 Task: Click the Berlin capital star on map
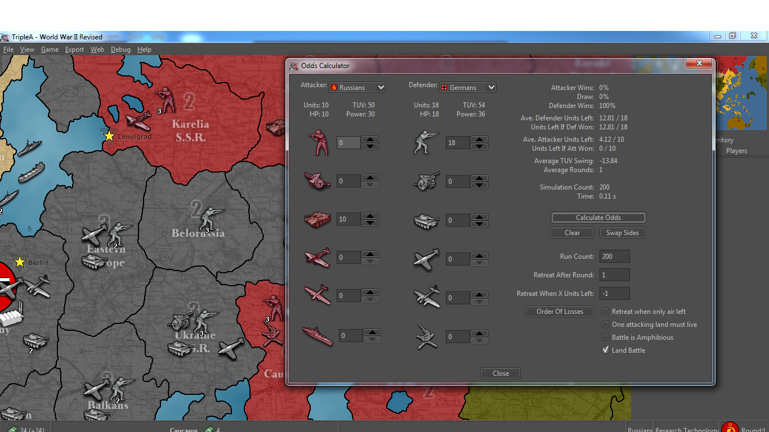20,262
